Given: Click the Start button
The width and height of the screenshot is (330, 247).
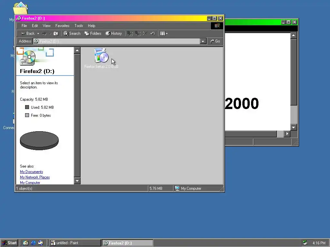Looking at the screenshot, I should tap(9, 243).
